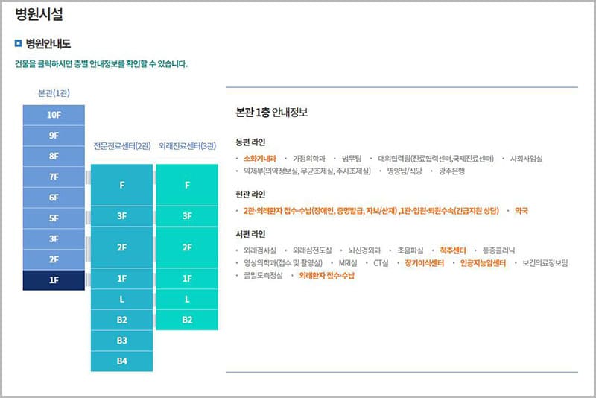Select B3 floor of 전문진료센터(2관)

coord(121,341)
